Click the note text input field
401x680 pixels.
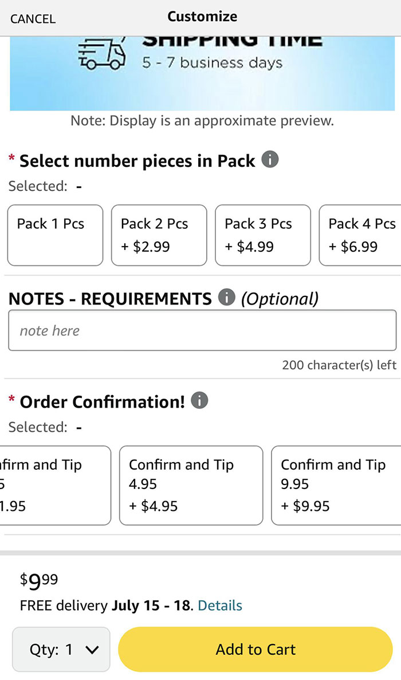tap(202, 330)
